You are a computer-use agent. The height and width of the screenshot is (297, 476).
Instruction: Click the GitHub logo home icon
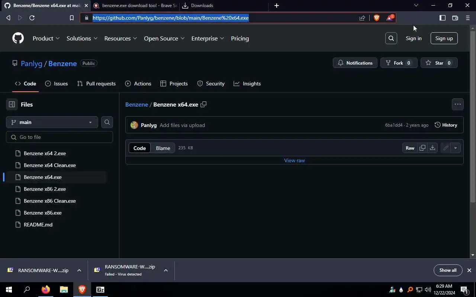pos(18,38)
